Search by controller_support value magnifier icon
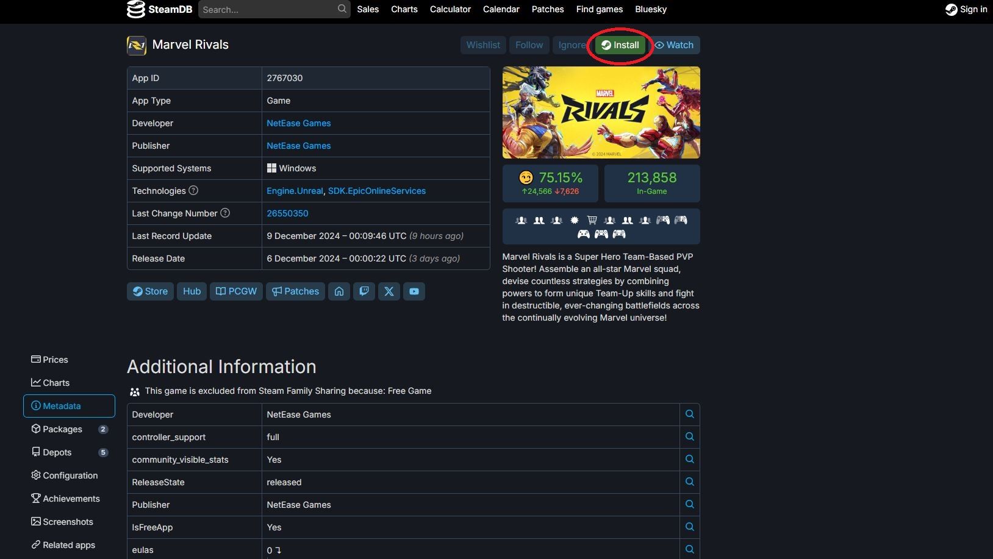This screenshot has height=559, width=993. (x=689, y=436)
